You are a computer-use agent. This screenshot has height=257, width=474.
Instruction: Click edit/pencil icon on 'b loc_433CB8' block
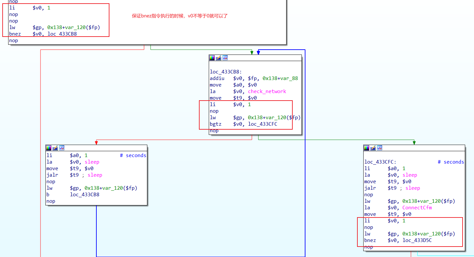coord(55,148)
